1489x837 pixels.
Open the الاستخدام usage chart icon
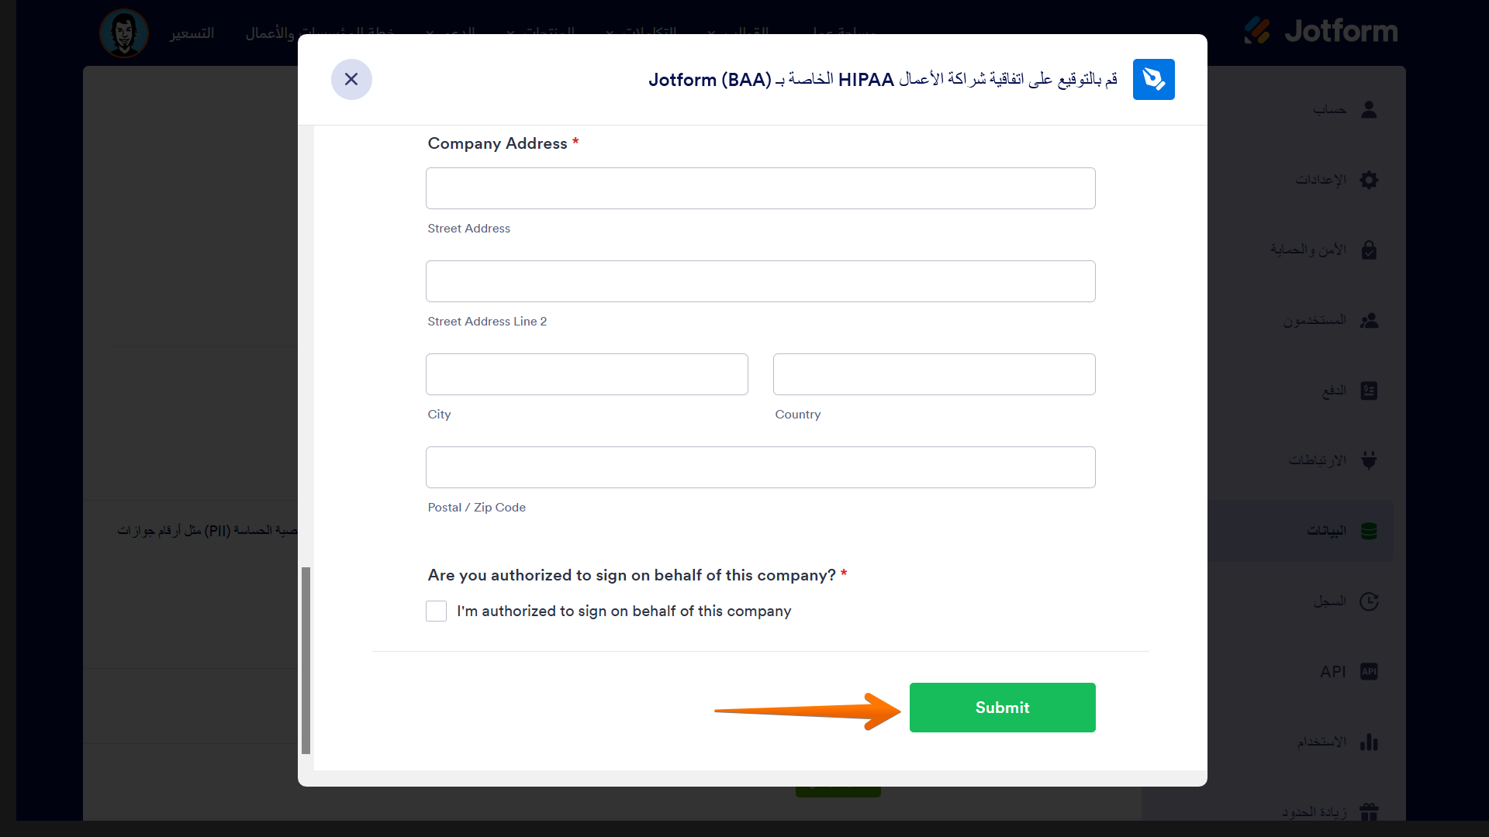click(x=1369, y=742)
